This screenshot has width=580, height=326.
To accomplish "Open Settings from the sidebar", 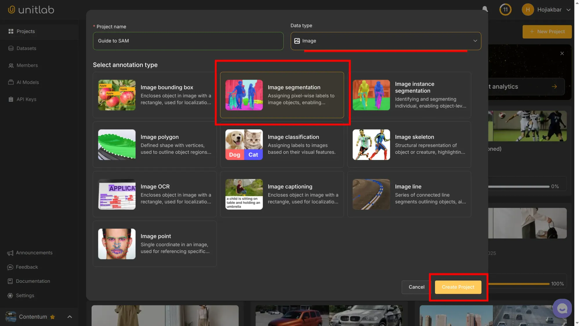I will [x=10, y=295].
